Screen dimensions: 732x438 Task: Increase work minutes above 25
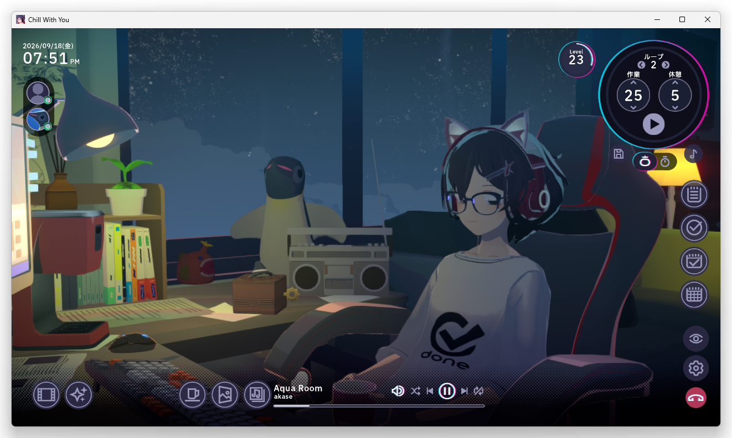click(633, 83)
